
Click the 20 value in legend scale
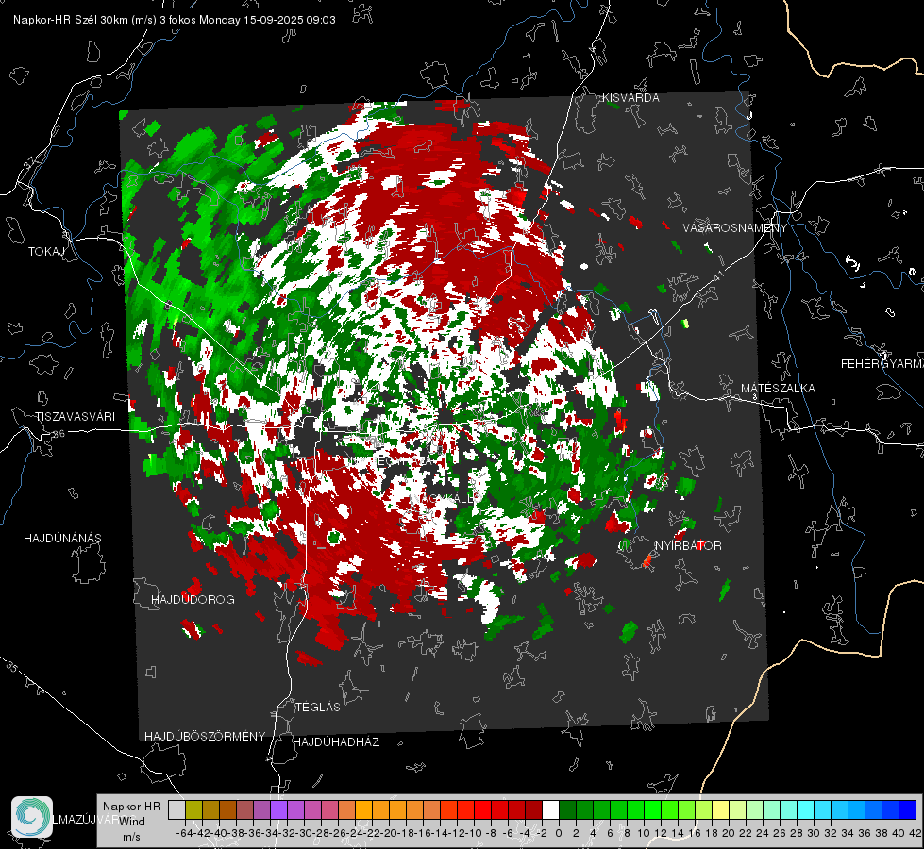(x=729, y=833)
